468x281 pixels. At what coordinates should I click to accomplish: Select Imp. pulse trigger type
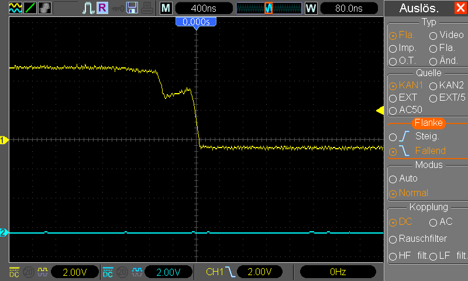pyautogui.click(x=403, y=48)
